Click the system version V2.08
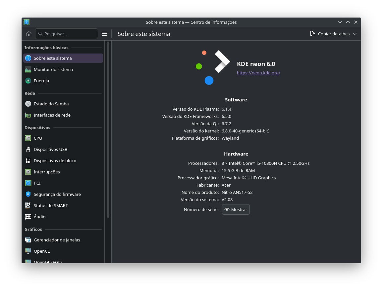Viewport: 383px width, 289px height. pos(227,199)
